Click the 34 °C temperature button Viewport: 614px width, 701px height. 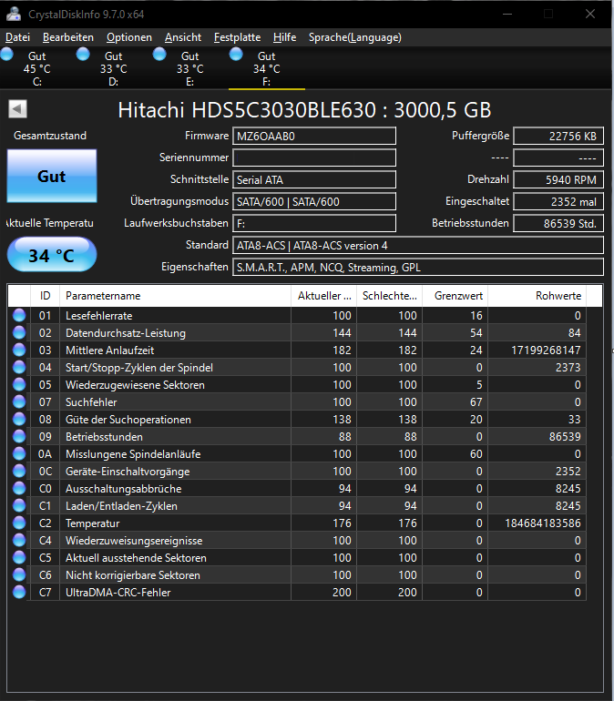[x=52, y=255]
